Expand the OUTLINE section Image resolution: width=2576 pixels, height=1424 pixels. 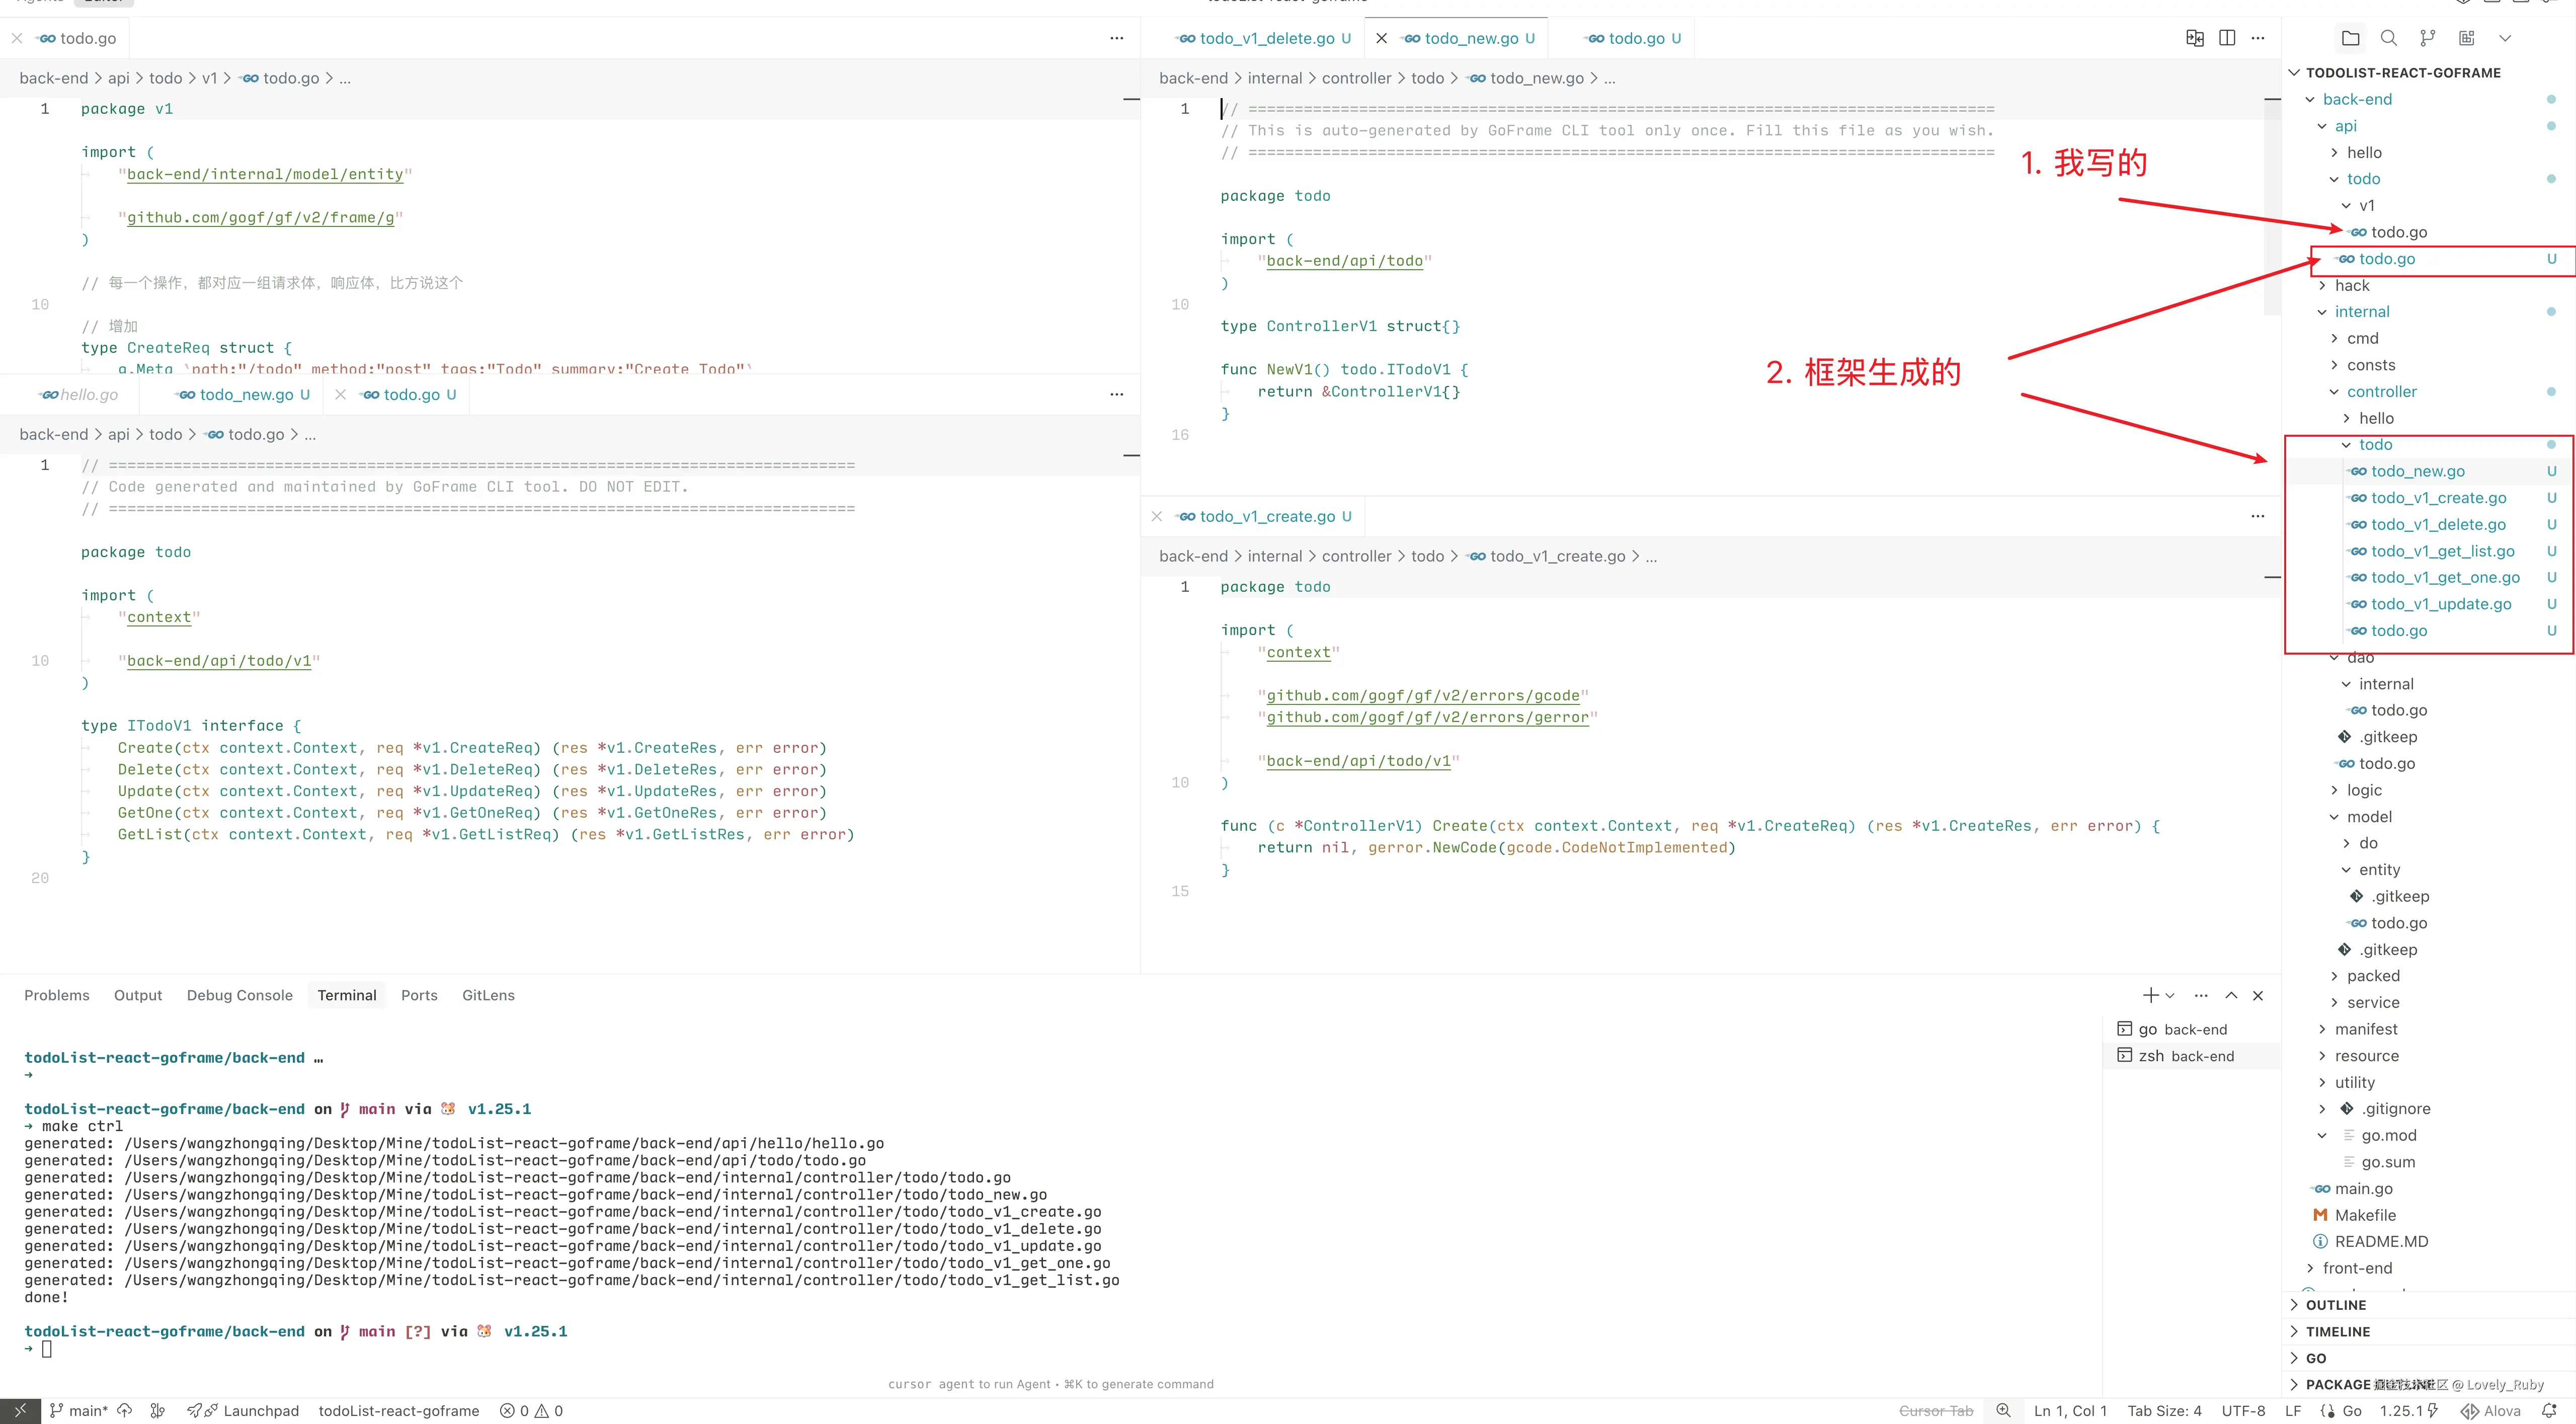[x=2335, y=1305]
